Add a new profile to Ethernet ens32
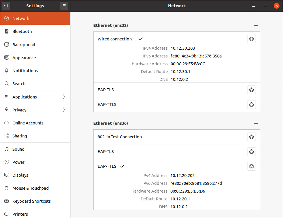This screenshot has width=283, height=218. (x=256, y=25)
